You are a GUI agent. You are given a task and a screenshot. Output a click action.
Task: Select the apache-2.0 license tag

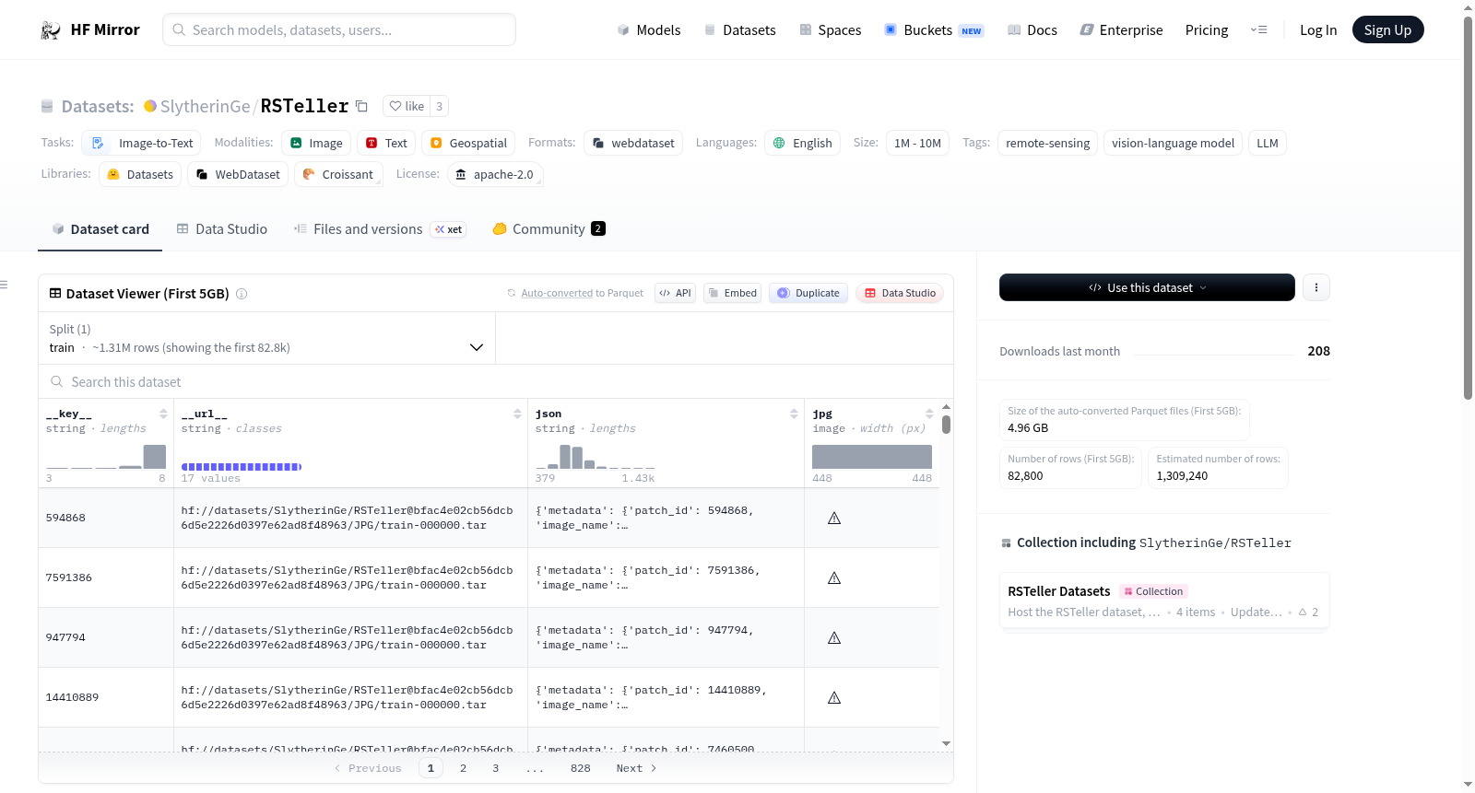tap(495, 174)
